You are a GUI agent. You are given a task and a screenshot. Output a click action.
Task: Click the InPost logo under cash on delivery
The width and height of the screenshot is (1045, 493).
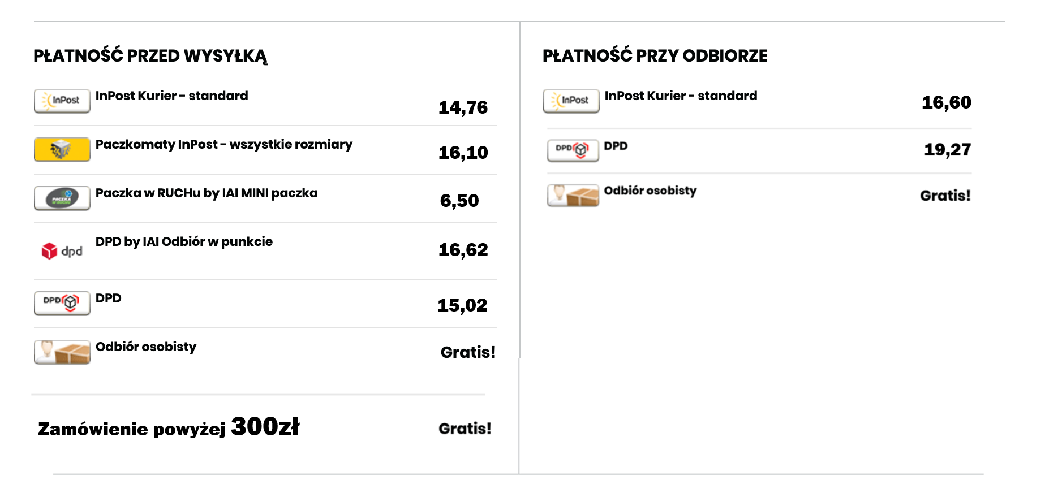pos(571,101)
